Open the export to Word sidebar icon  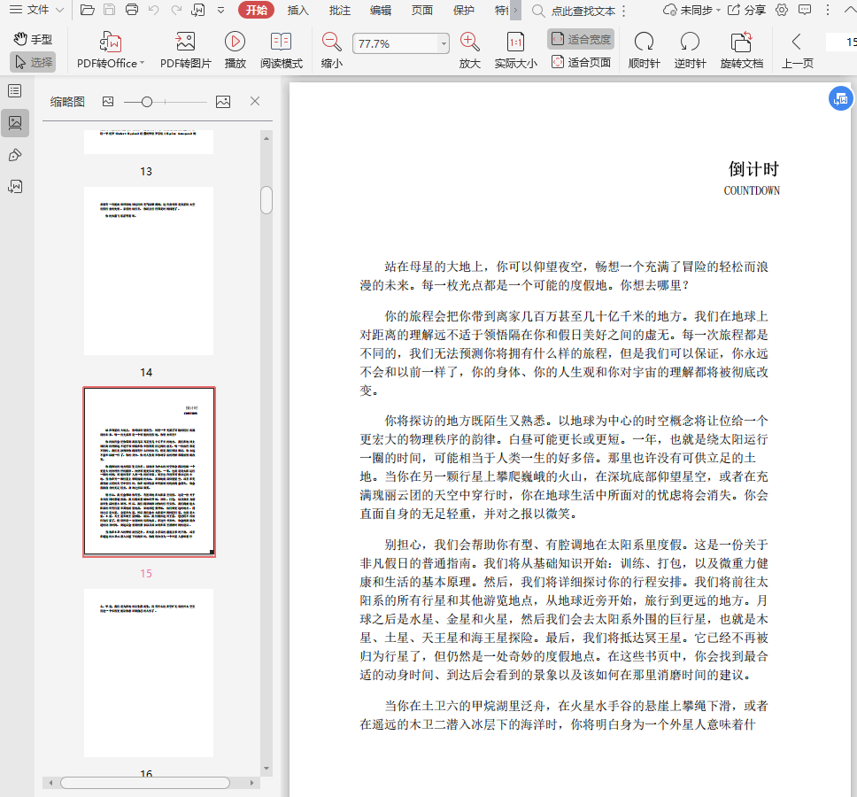(x=15, y=187)
